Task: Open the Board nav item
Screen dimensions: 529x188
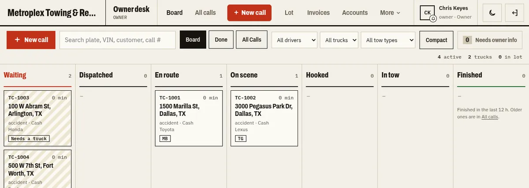Action: [x=175, y=13]
